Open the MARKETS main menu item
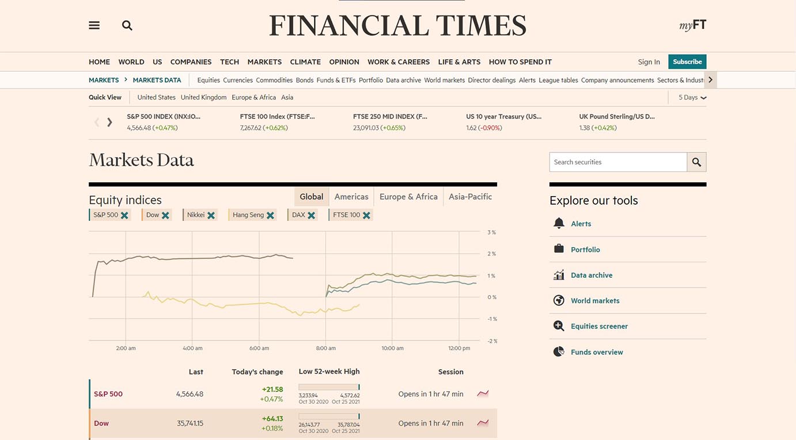Viewport: 796px width, 440px height. (x=264, y=62)
